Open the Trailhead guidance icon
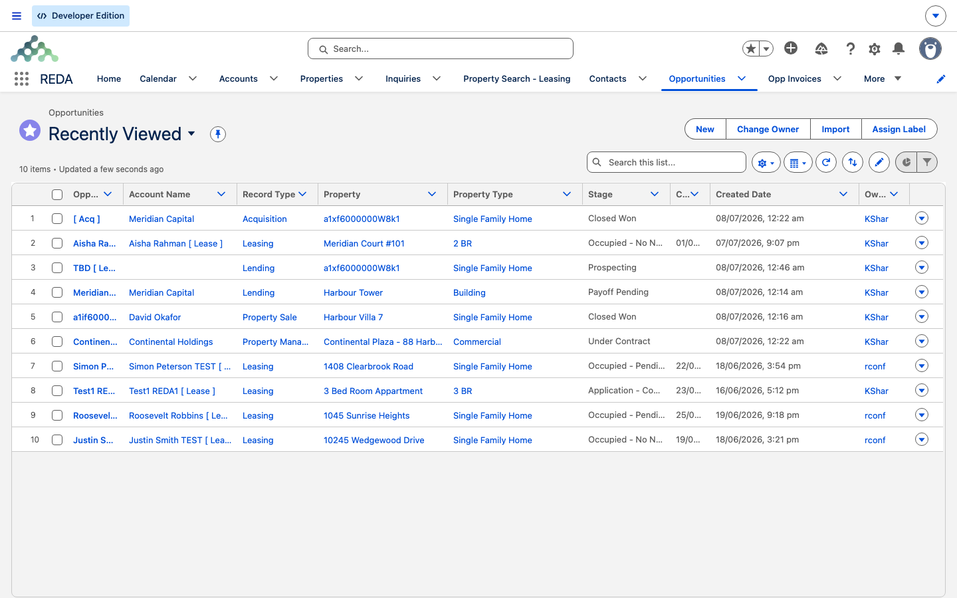 [821, 49]
